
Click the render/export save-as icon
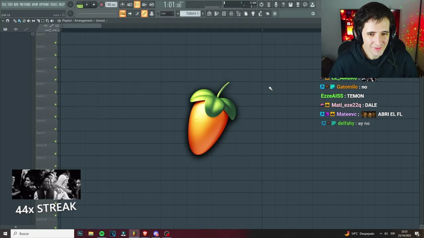[x=298, y=5]
